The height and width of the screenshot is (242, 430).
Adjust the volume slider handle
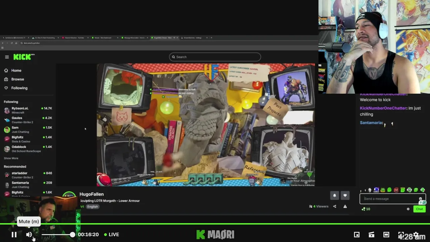click(72, 235)
